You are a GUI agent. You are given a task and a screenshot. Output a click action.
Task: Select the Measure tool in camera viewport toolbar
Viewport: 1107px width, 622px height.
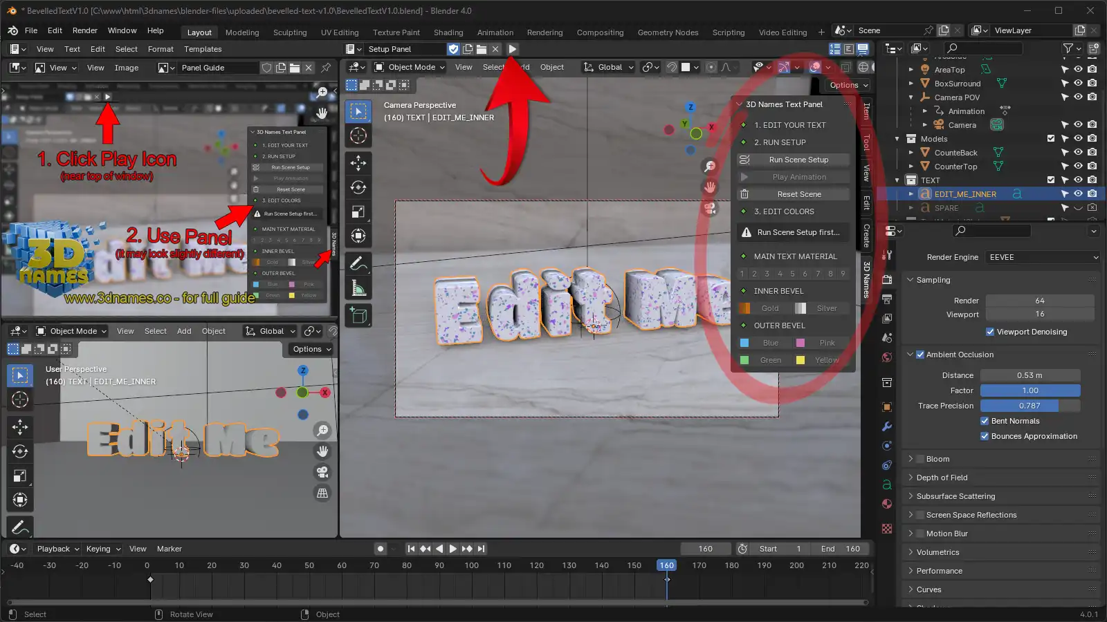click(x=358, y=288)
